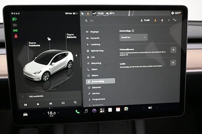Screen dimensions: 202x134
Task: Select the highlighted Schemalägg menu item
Action: pyautogui.click(x=100, y=81)
